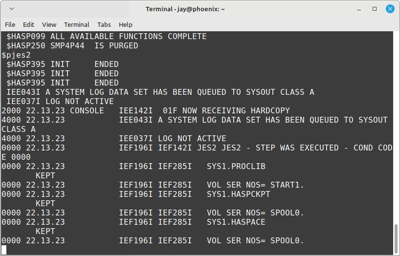Open the Tabs menu
Image resolution: width=400 pixels, height=256 pixels.
click(104, 25)
